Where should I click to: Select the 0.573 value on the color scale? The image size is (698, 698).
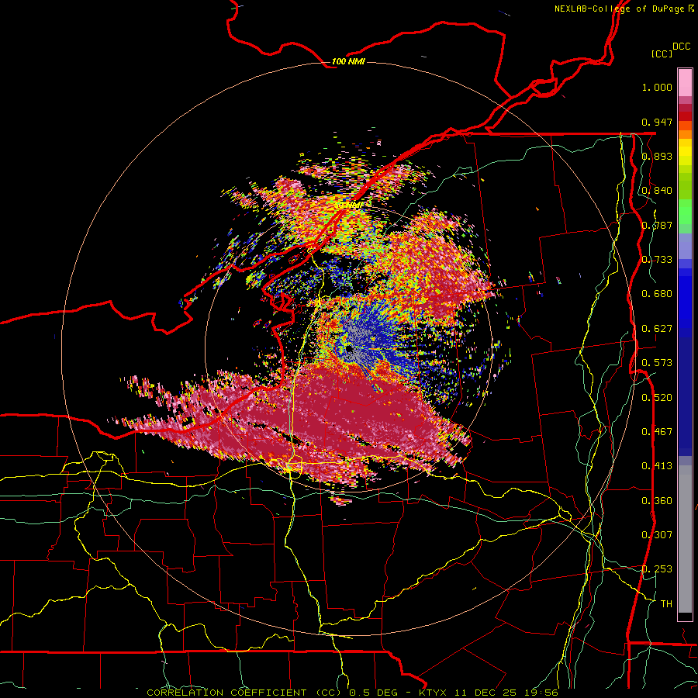point(657,363)
